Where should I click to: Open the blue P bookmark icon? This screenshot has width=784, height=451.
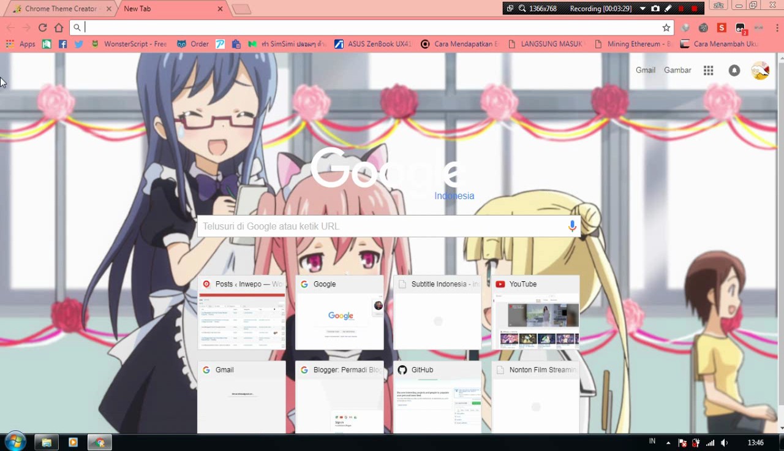tap(220, 44)
